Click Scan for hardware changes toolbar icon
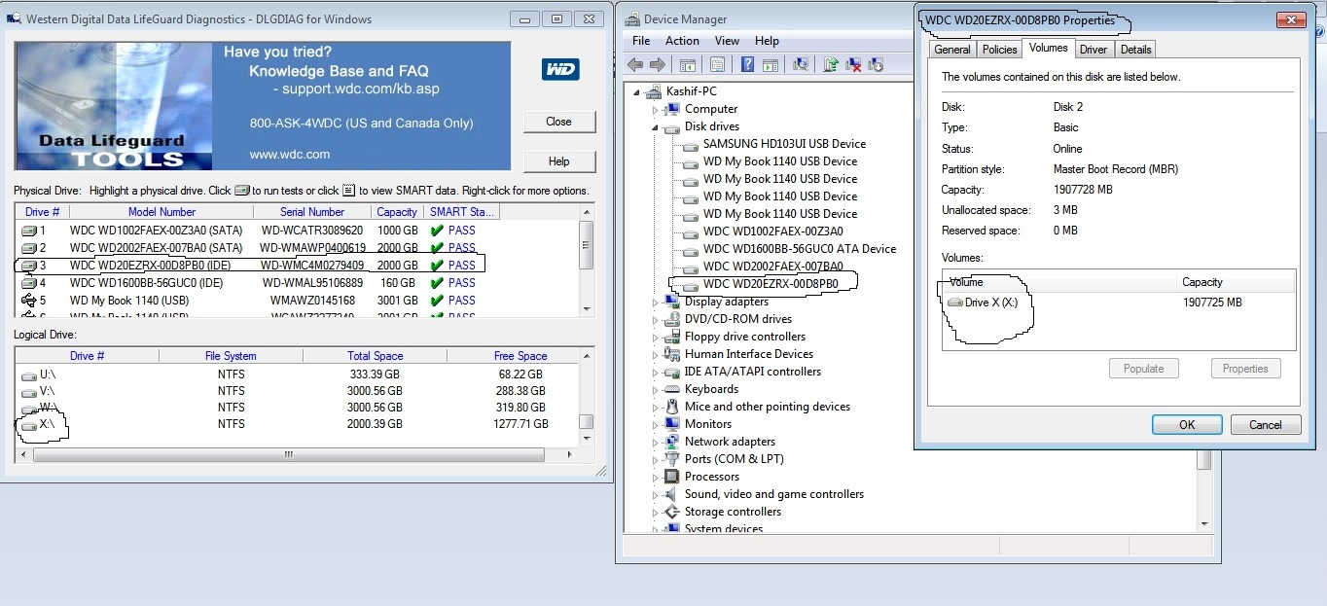 (801, 64)
